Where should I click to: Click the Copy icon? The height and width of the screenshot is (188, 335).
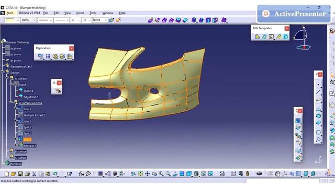click(x=41, y=174)
